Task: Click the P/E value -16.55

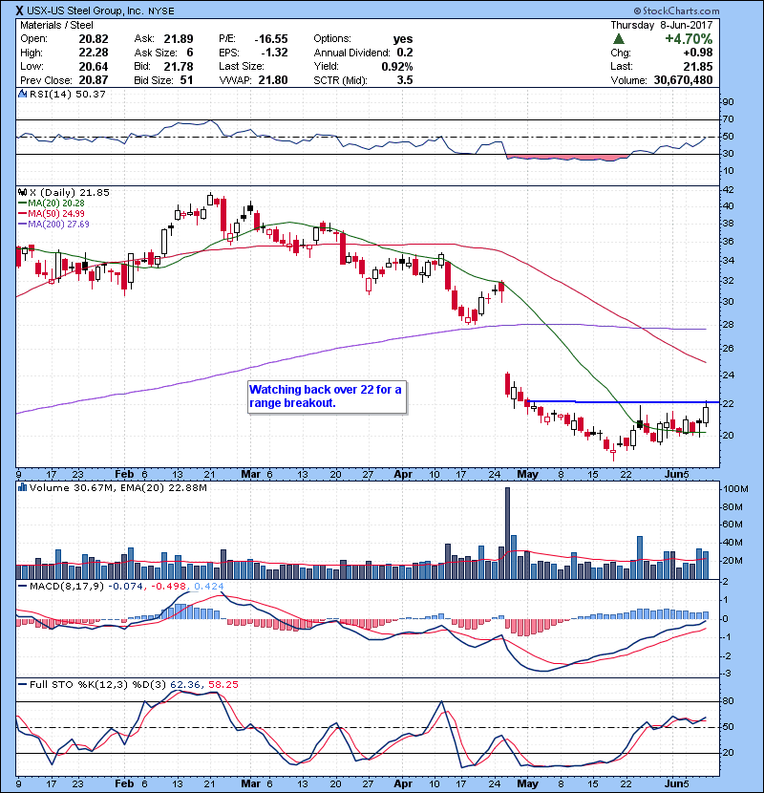Action: pos(271,39)
